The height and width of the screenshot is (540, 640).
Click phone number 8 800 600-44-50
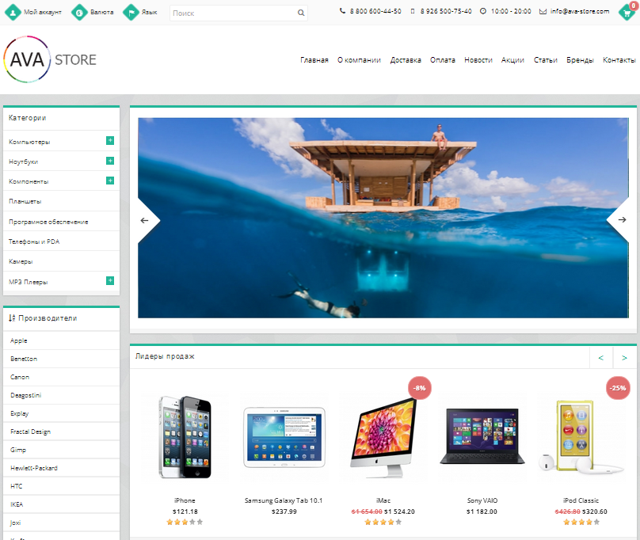[x=375, y=11]
